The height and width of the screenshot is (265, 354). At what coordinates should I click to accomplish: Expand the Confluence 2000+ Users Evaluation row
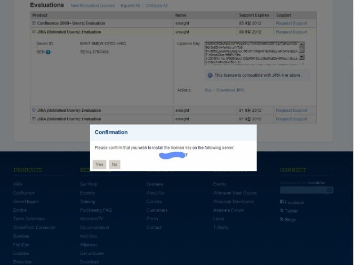click(34, 23)
